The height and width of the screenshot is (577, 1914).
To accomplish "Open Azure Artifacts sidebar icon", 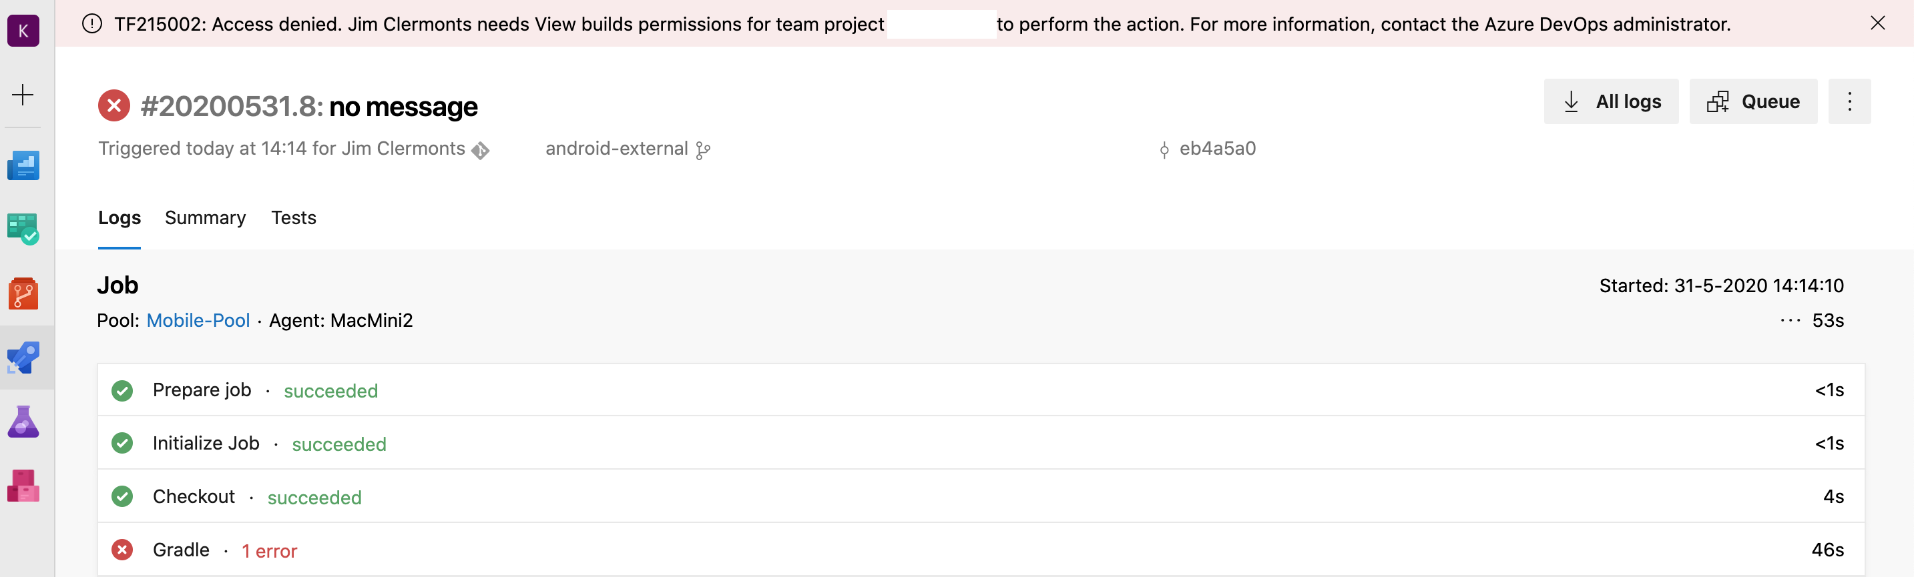I will coord(23,486).
